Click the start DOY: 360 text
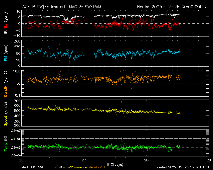 (33, 167)
